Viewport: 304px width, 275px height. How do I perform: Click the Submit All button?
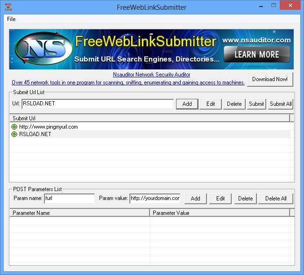[281, 104]
